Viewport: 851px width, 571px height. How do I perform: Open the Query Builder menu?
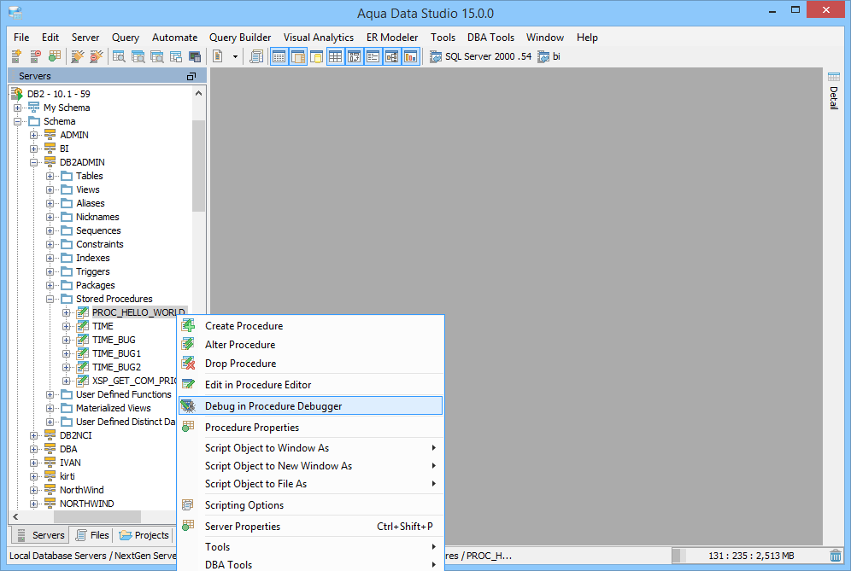click(x=240, y=38)
